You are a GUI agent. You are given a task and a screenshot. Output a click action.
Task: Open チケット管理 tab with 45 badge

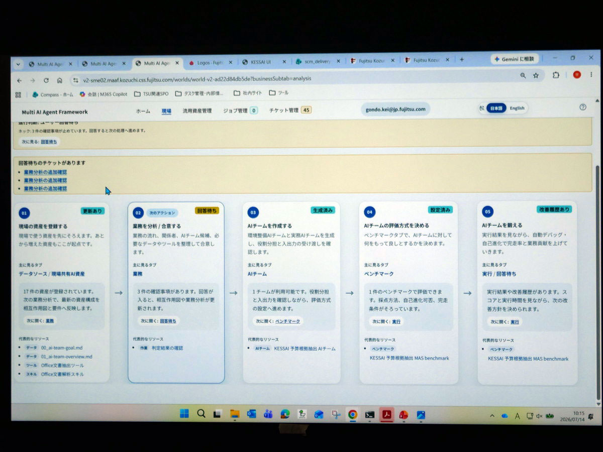(290, 110)
